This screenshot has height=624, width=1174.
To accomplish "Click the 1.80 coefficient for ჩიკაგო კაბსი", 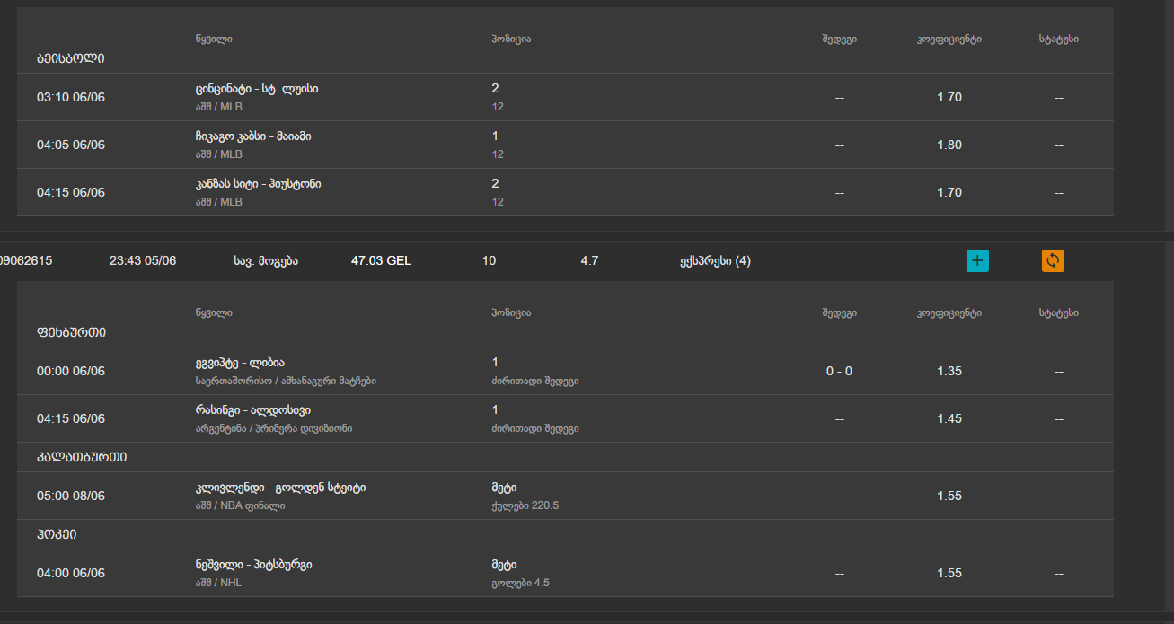I will click(x=949, y=145).
